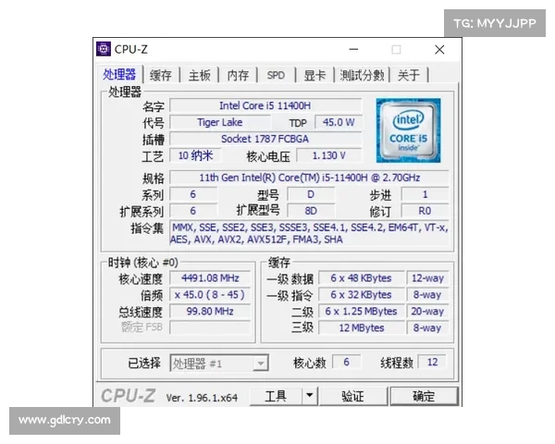Close the CPU-Z window

tap(439, 50)
